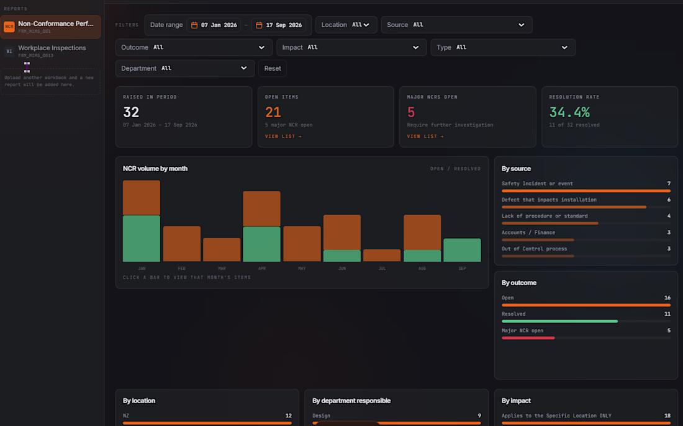Click the upload another workbook placeholder
This screenshot has height=426, width=683.
coord(50,81)
